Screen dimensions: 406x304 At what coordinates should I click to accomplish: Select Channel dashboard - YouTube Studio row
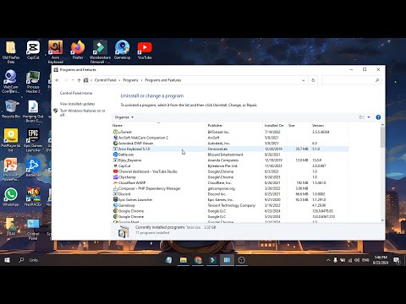230,171
